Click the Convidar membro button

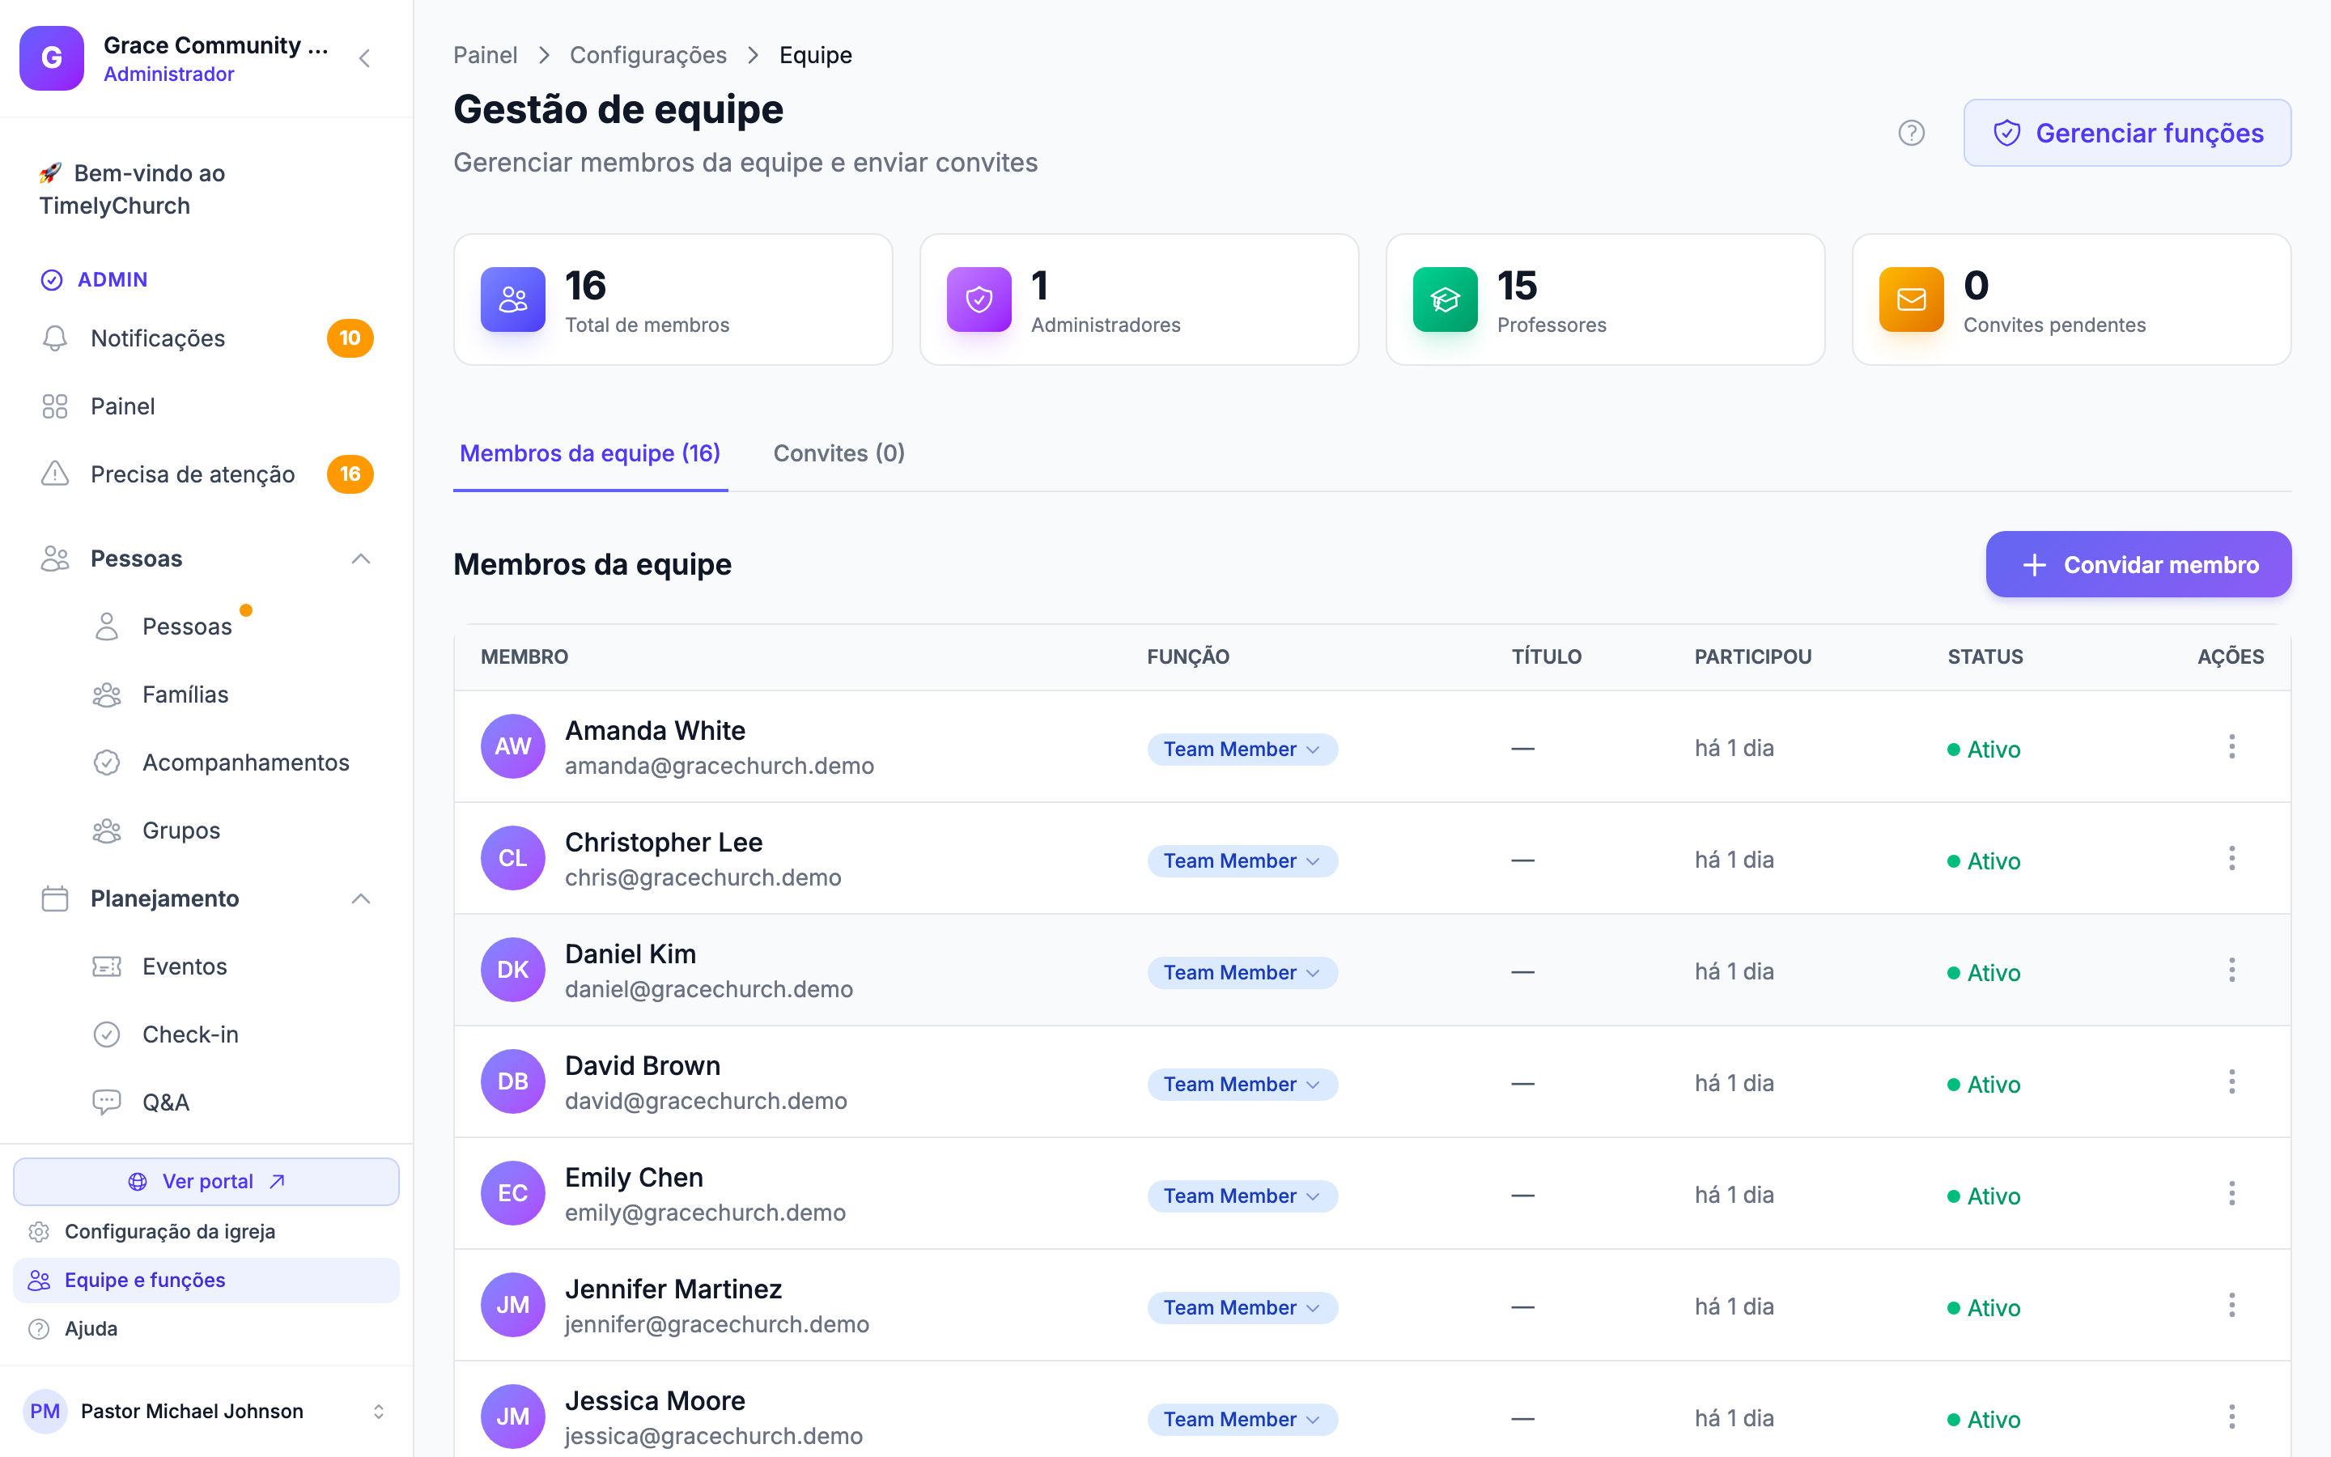click(x=2138, y=565)
